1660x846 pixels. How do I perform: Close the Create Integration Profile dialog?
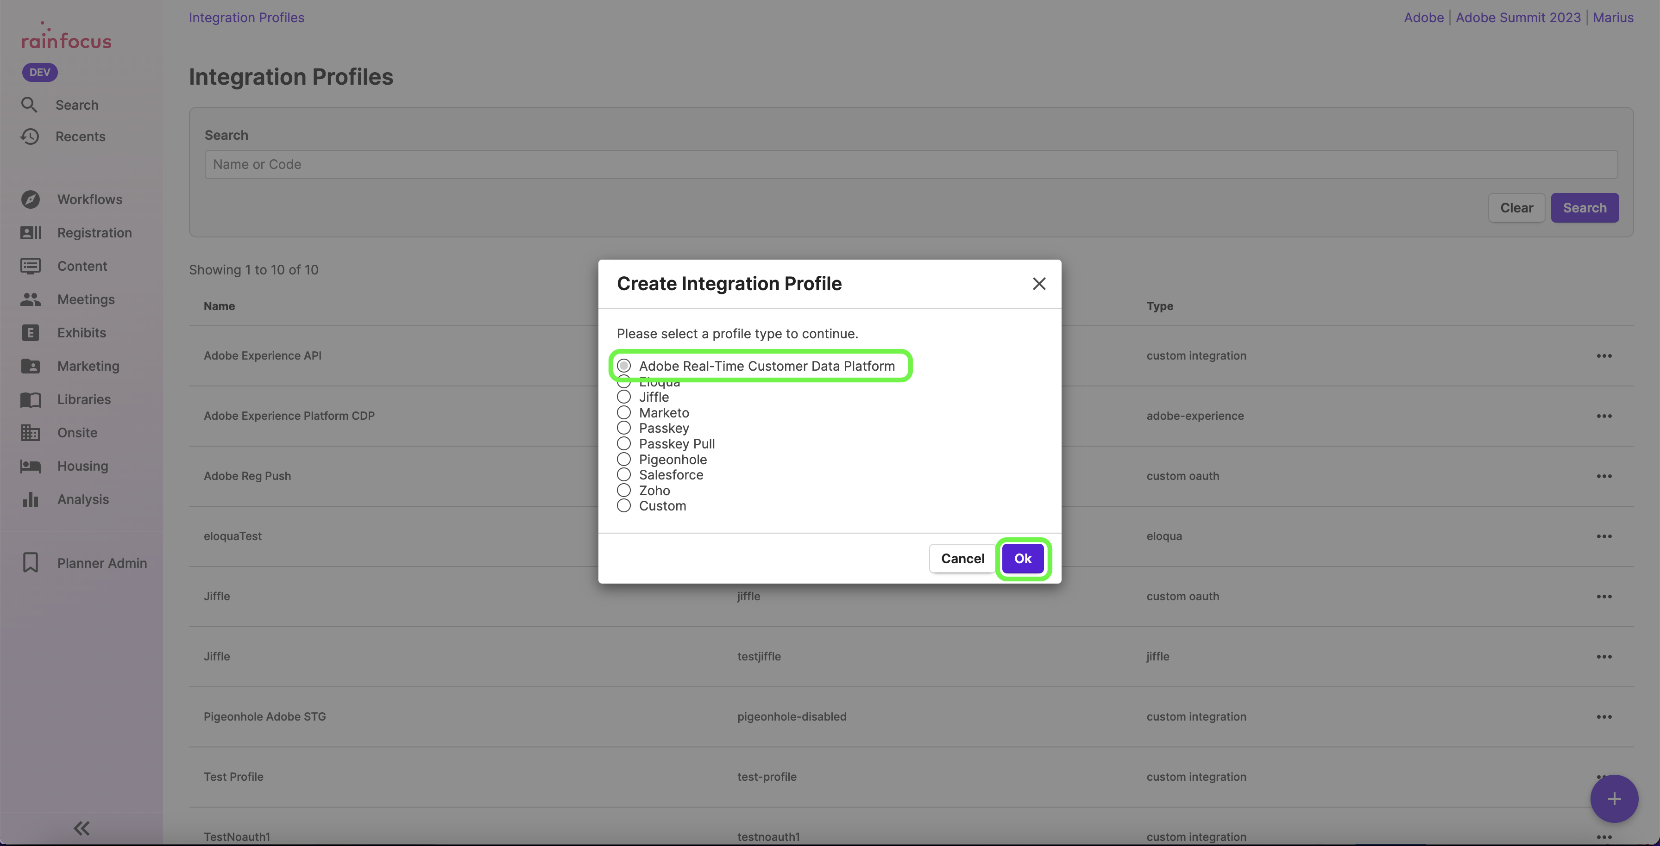(x=1039, y=284)
